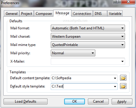Open the Connection tab
The image size is (136, 108).
pos(82,14)
